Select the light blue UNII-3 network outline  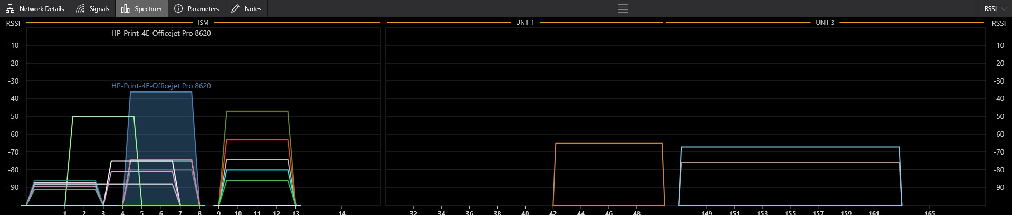coord(790,147)
